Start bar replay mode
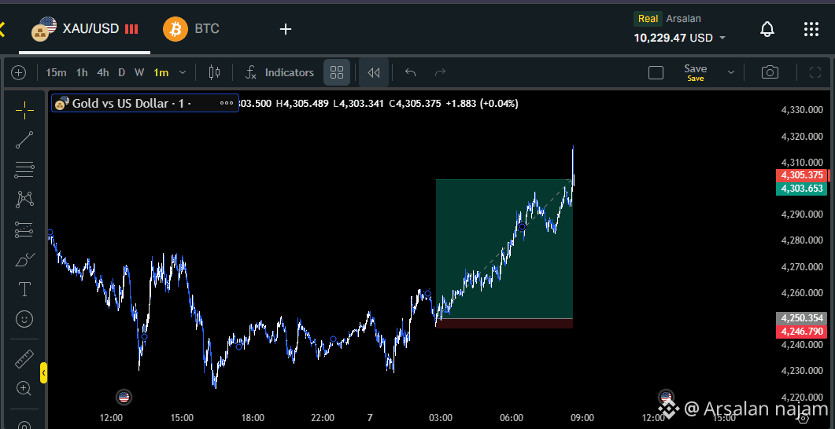The height and width of the screenshot is (429, 835). click(x=374, y=73)
